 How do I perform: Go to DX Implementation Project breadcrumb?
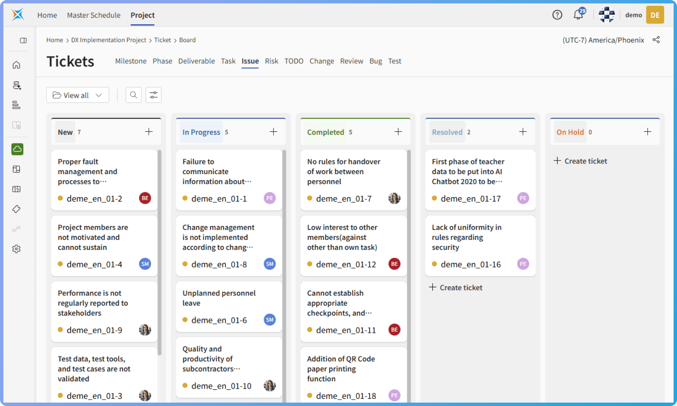pyautogui.click(x=108, y=40)
